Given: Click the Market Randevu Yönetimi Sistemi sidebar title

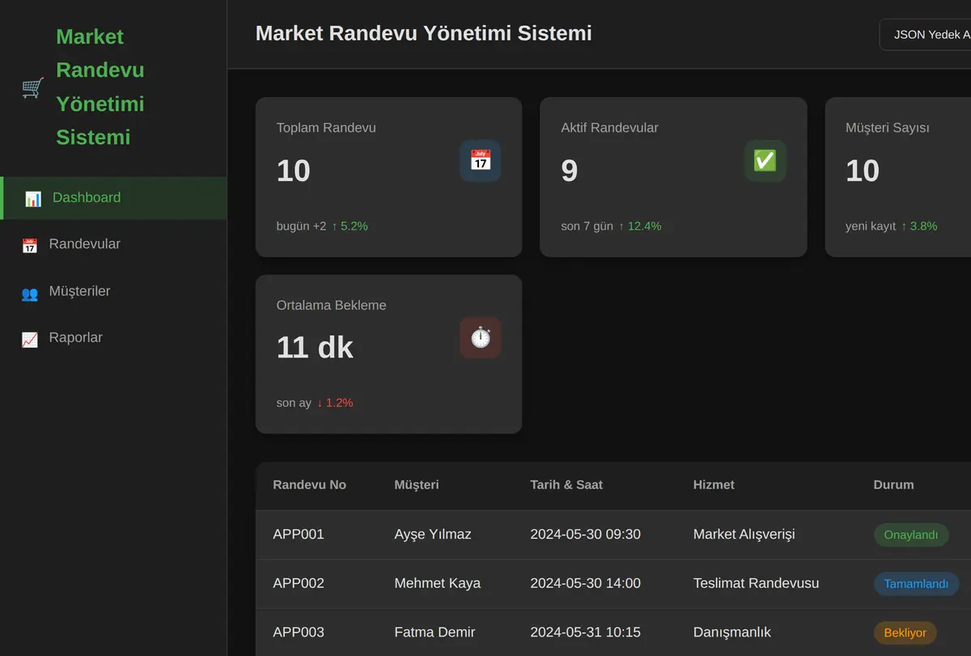Looking at the screenshot, I should (100, 87).
